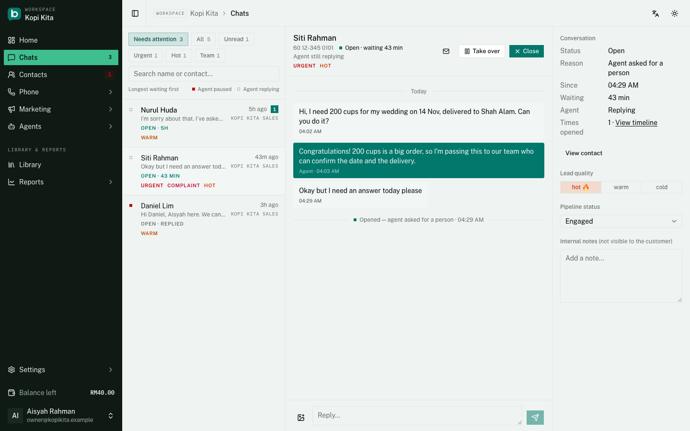Click the Library books icon
This screenshot has height=431, width=690.
(x=11, y=165)
